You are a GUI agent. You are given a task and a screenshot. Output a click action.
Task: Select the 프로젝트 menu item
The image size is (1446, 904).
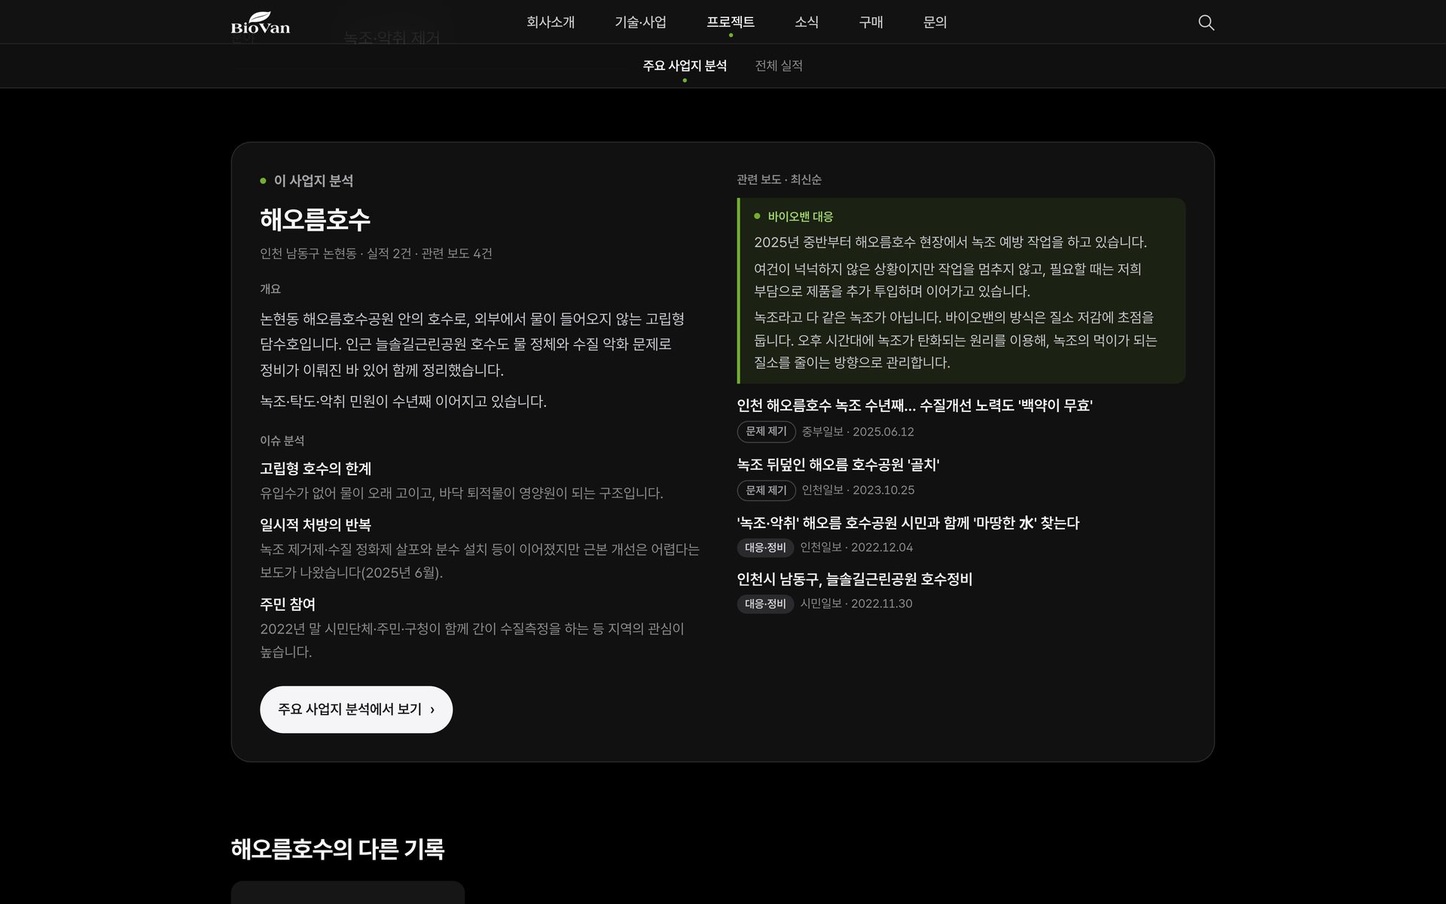click(x=731, y=23)
